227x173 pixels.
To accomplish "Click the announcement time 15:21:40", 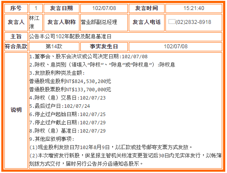I will [x=194, y=8].
